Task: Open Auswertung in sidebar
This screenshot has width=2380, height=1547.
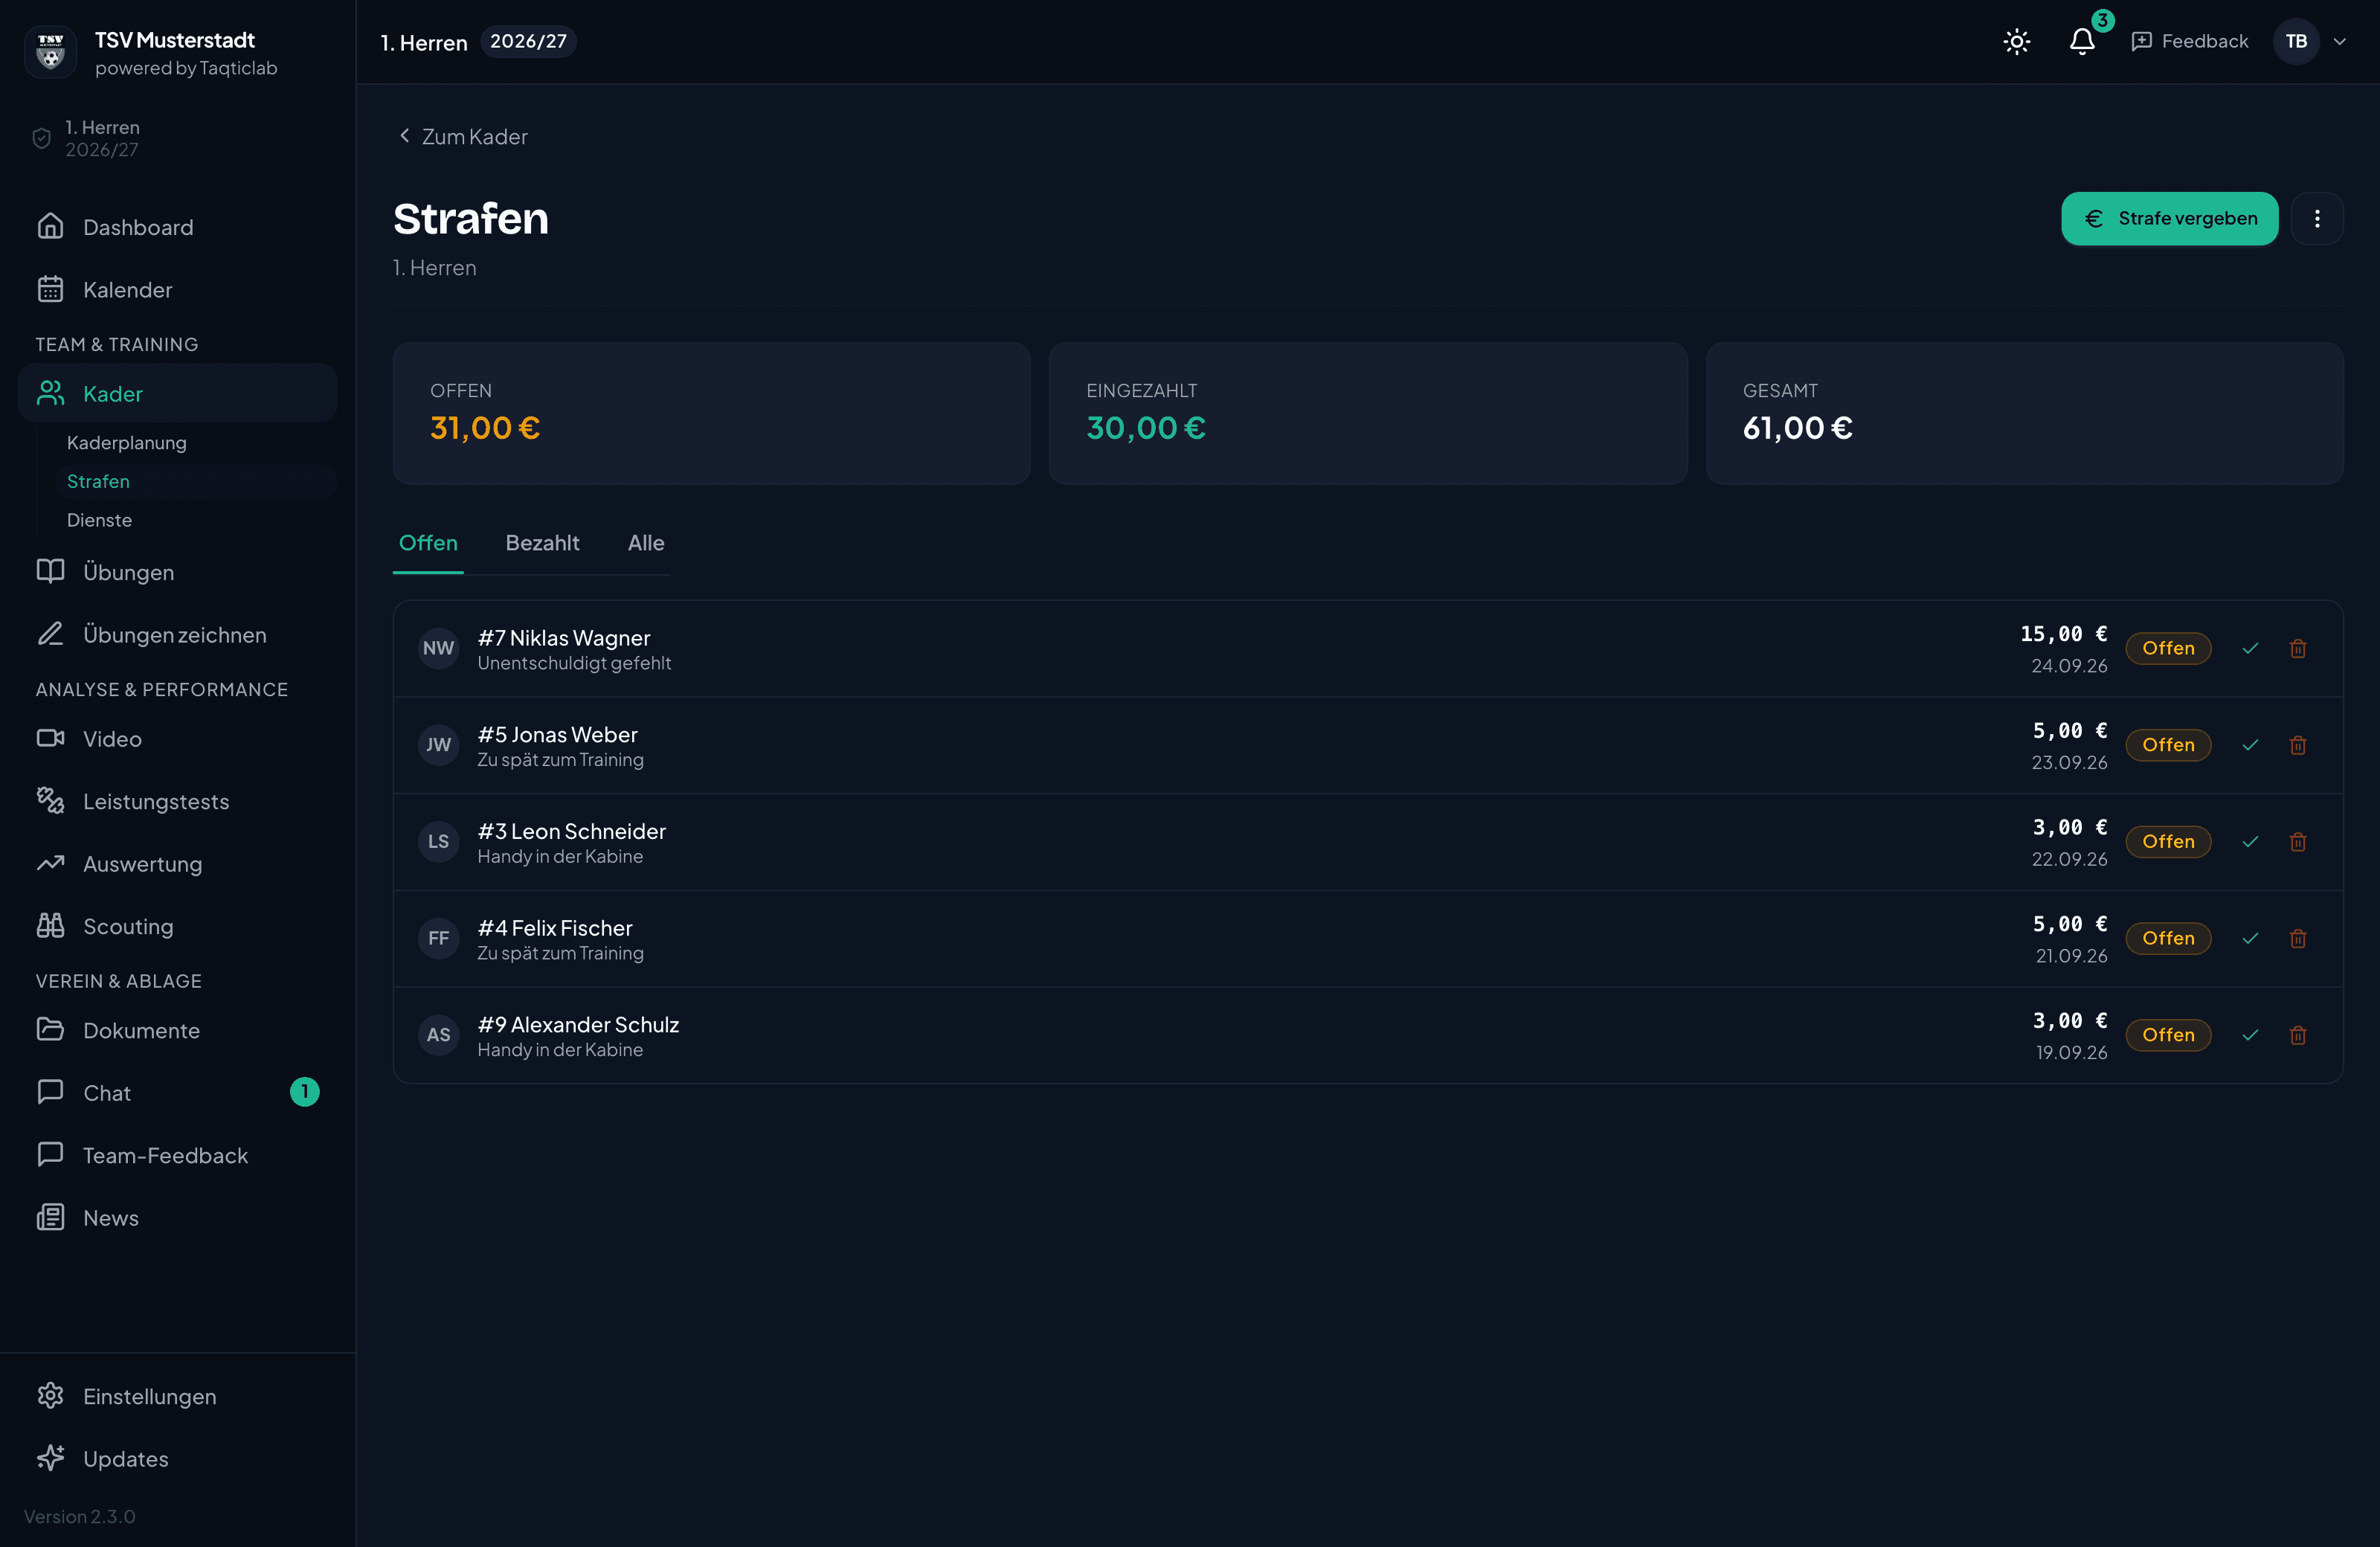Action: (x=177, y=864)
